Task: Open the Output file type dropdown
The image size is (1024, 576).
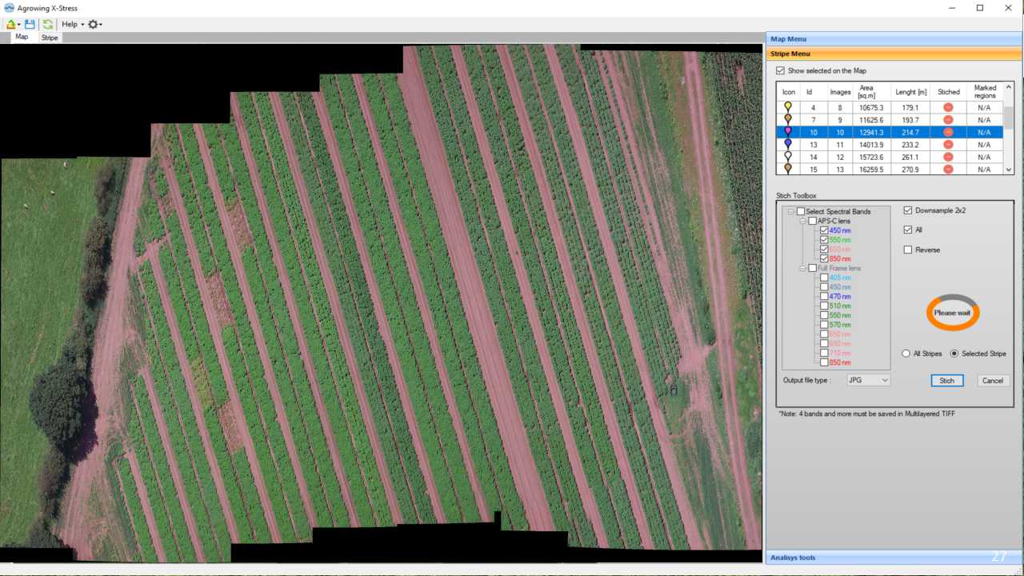Action: (868, 381)
